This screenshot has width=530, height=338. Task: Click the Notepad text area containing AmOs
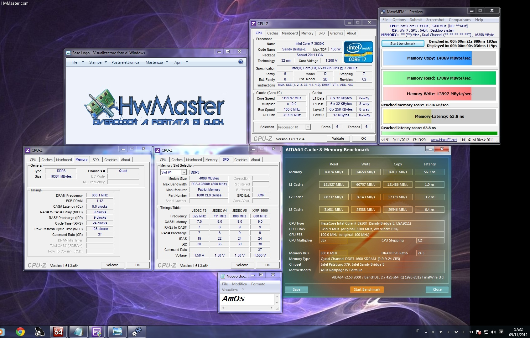tap(247, 299)
